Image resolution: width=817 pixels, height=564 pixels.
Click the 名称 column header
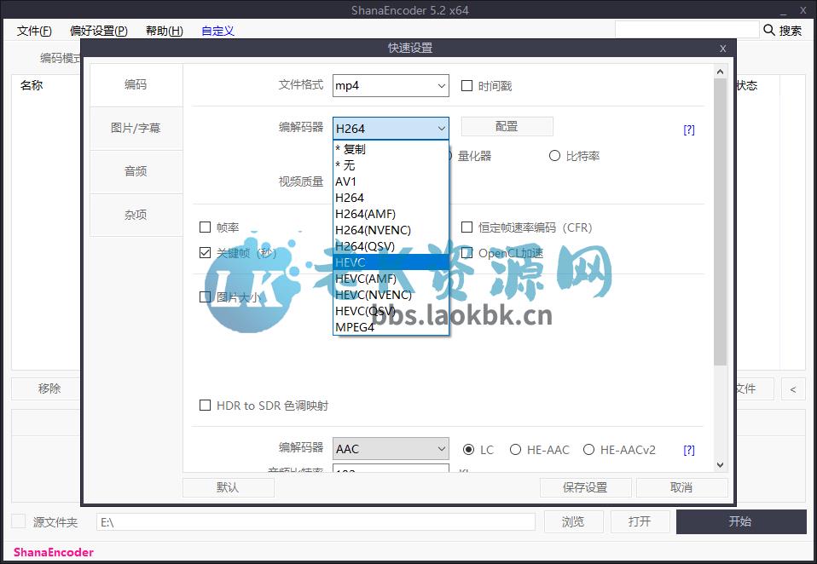pyautogui.click(x=32, y=85)
